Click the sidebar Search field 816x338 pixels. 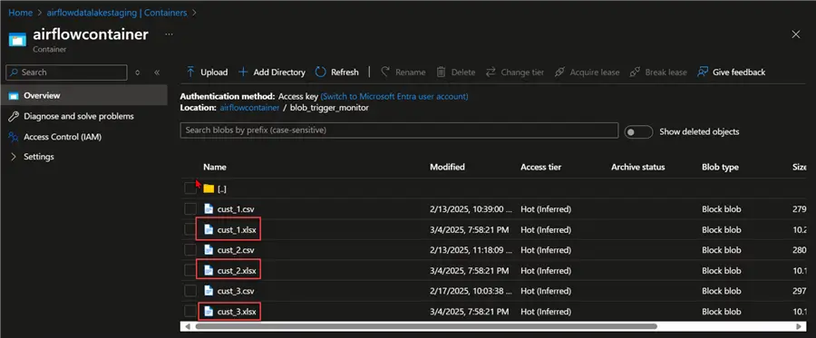[66, 72]
